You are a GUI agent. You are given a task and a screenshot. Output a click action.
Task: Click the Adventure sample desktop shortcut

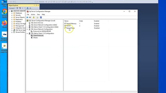point(4,48)
